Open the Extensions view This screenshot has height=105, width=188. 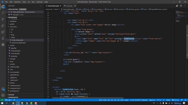[x=3, y=32]
